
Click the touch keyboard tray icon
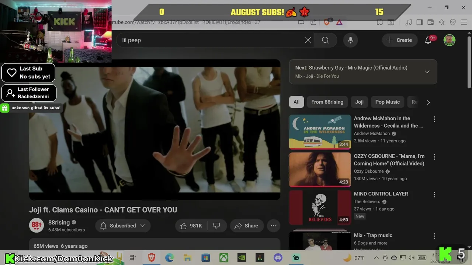[x=422, y=258]
